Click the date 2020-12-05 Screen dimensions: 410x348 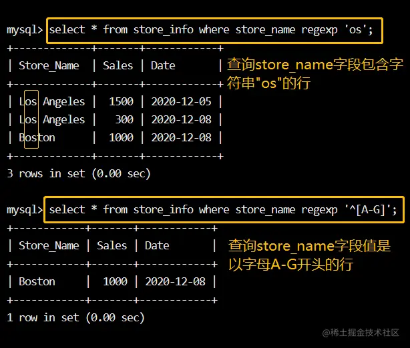click(x=181, y=101)
